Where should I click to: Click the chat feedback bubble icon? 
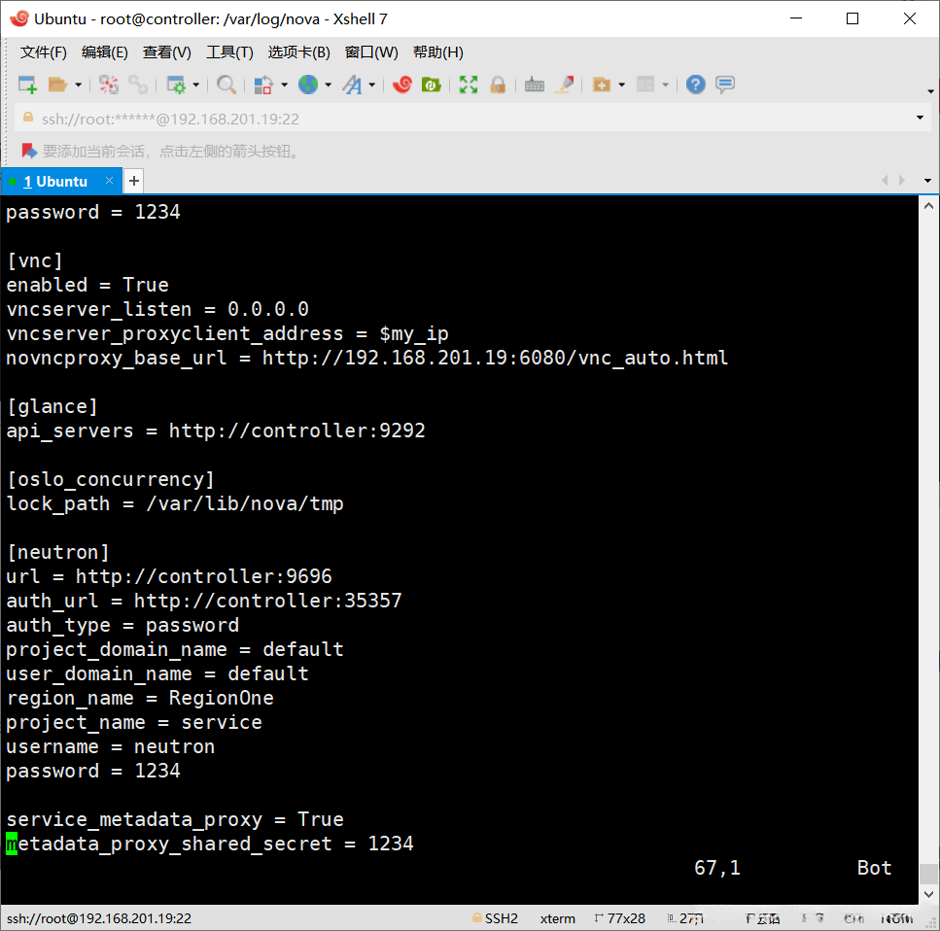pyautogui.click(x=725, y=85)
